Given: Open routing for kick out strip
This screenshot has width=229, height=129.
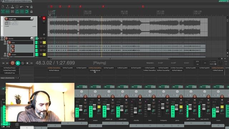Looking at the screenshot, I should [x=85, y=111].
